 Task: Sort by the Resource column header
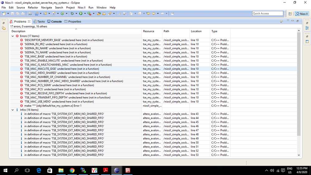tap(148, 31)
